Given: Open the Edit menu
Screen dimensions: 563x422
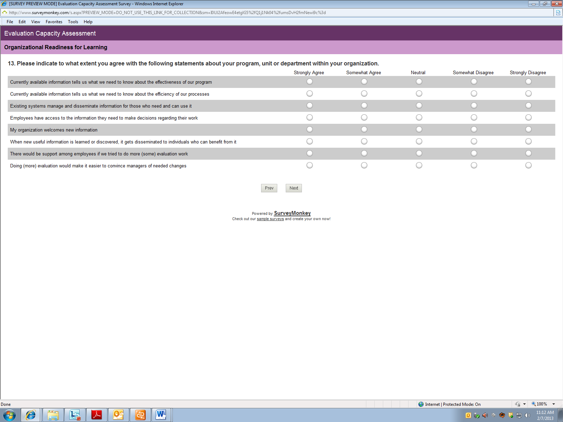Looking at the screenshot, I should coord(22,22).
